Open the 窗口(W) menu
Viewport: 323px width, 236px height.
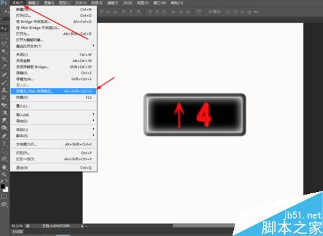[160, 3]
